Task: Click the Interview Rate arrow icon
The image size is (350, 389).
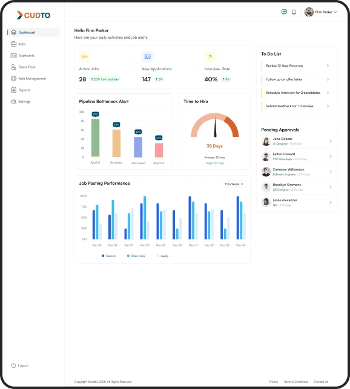Action: 210,56
